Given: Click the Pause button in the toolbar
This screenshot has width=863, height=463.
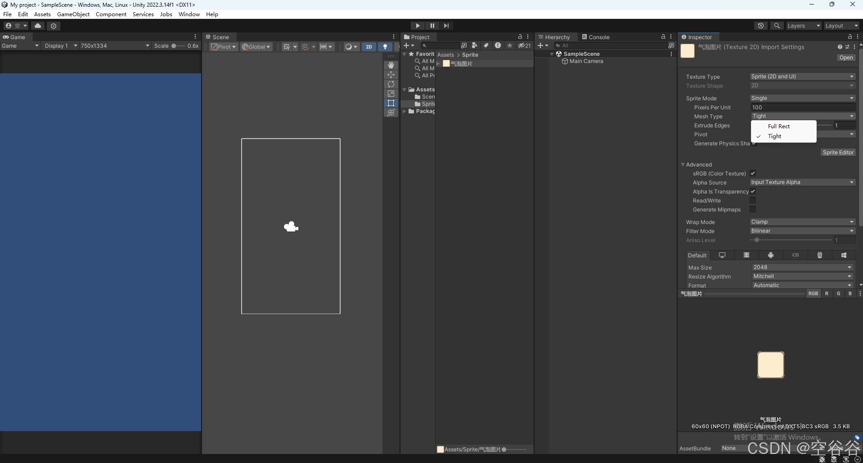Looking at the screenshot, I should point(431,25).
